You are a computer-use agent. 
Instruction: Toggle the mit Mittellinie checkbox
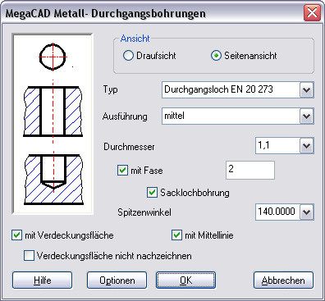(176, 235)
